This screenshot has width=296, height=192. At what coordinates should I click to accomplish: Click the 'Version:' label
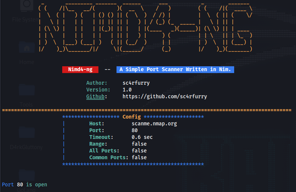(98, 90)
